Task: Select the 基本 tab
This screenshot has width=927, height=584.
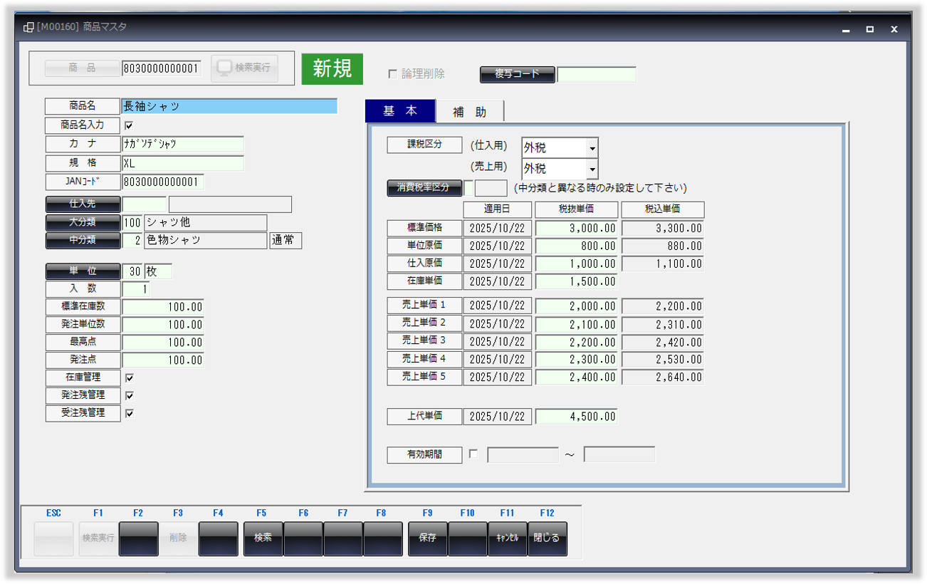Action: 400,112
